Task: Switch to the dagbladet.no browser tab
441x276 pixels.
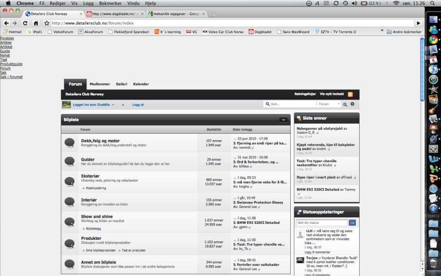Action: click(x=115, y=14)
